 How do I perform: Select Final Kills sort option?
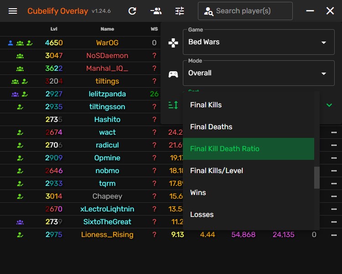tap(249, 105)
